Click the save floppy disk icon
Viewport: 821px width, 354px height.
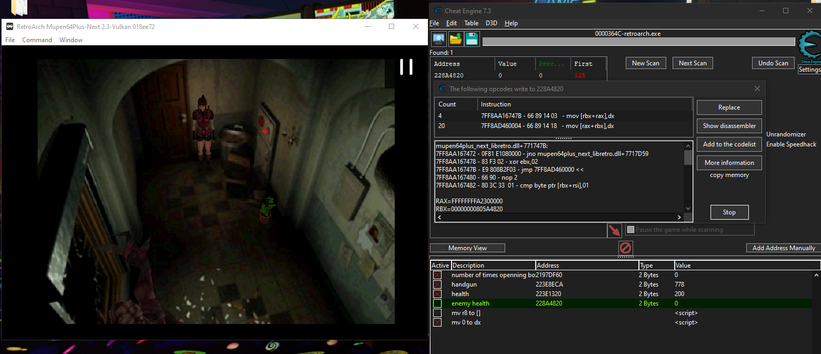[472, 39]
